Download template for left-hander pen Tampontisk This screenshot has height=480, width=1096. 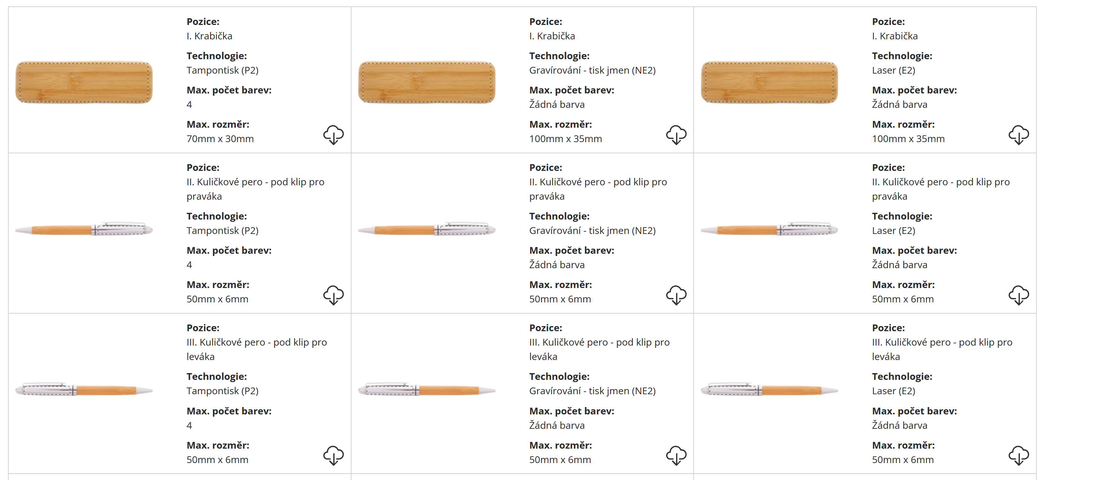333,455
